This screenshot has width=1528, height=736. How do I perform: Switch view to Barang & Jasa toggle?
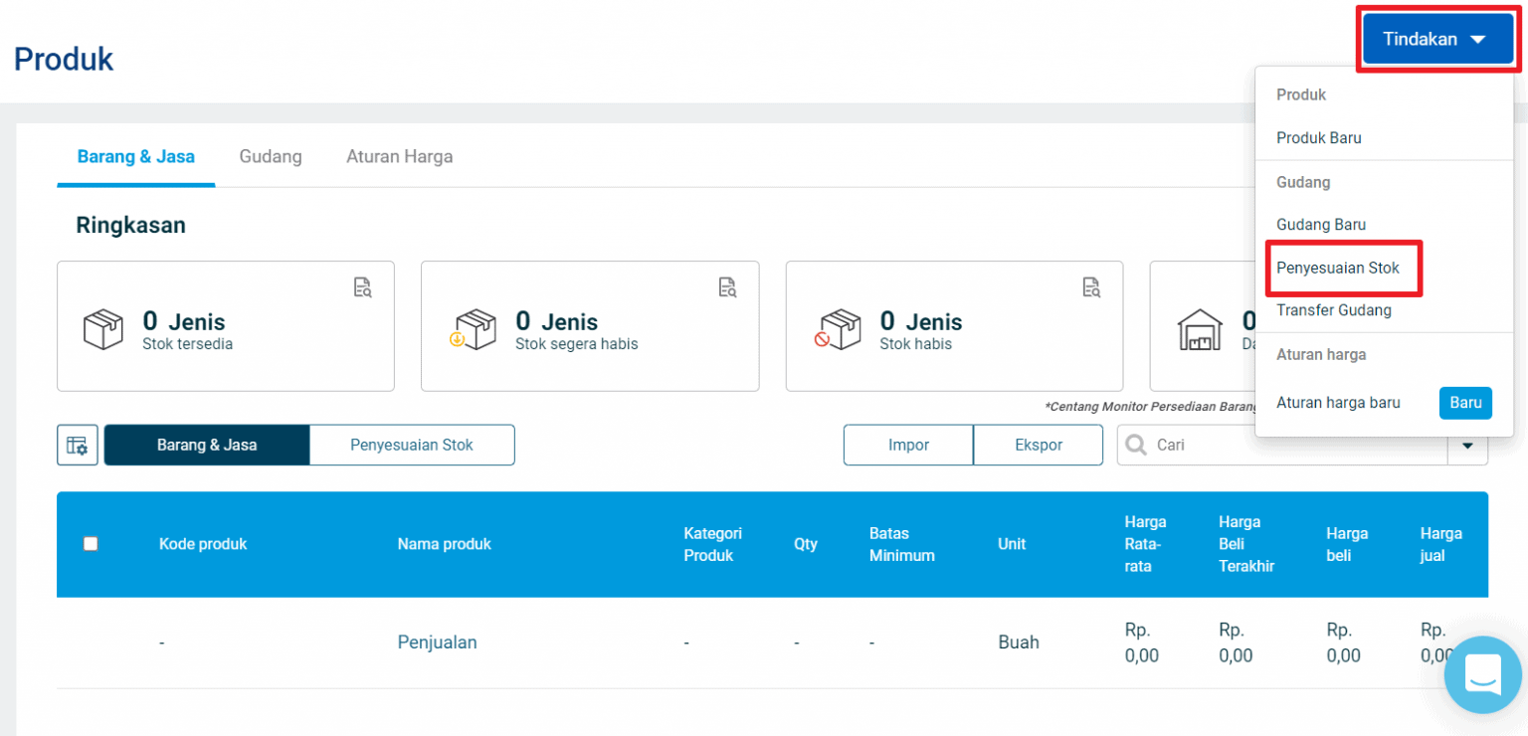(x=207, y=446)
